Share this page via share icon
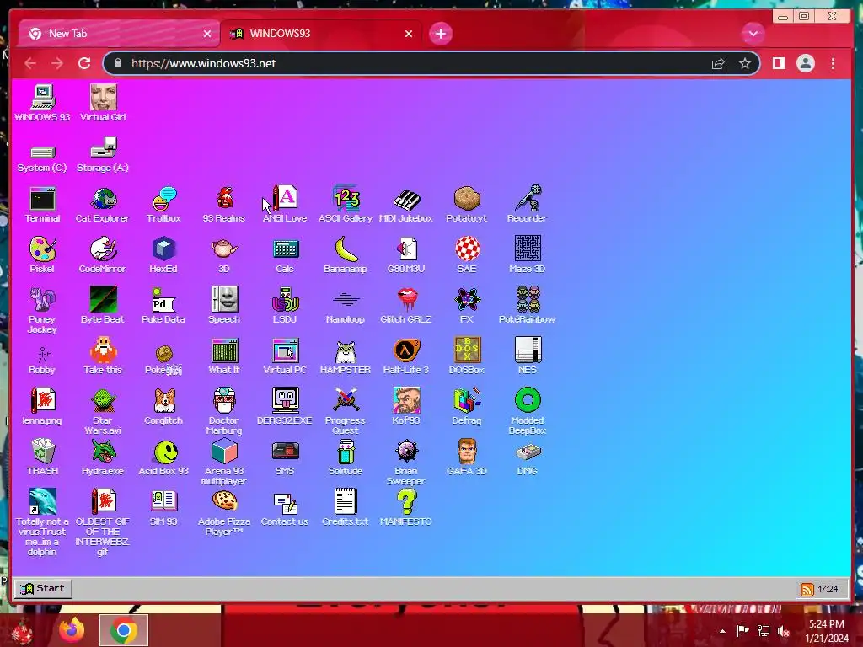863x647 pixels. [718, 63]
